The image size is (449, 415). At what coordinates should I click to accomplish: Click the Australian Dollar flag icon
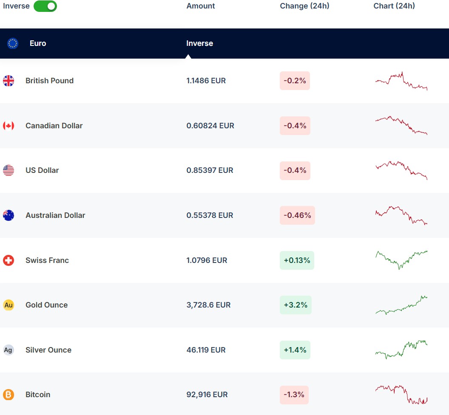click(9, 215)
